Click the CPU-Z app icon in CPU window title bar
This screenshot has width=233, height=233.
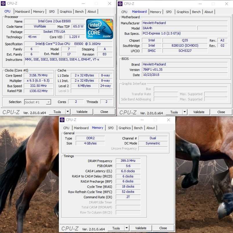coord(3,3)
